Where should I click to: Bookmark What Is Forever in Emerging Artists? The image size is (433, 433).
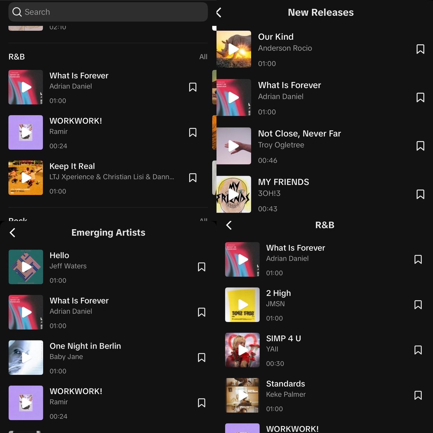(202, 312)
